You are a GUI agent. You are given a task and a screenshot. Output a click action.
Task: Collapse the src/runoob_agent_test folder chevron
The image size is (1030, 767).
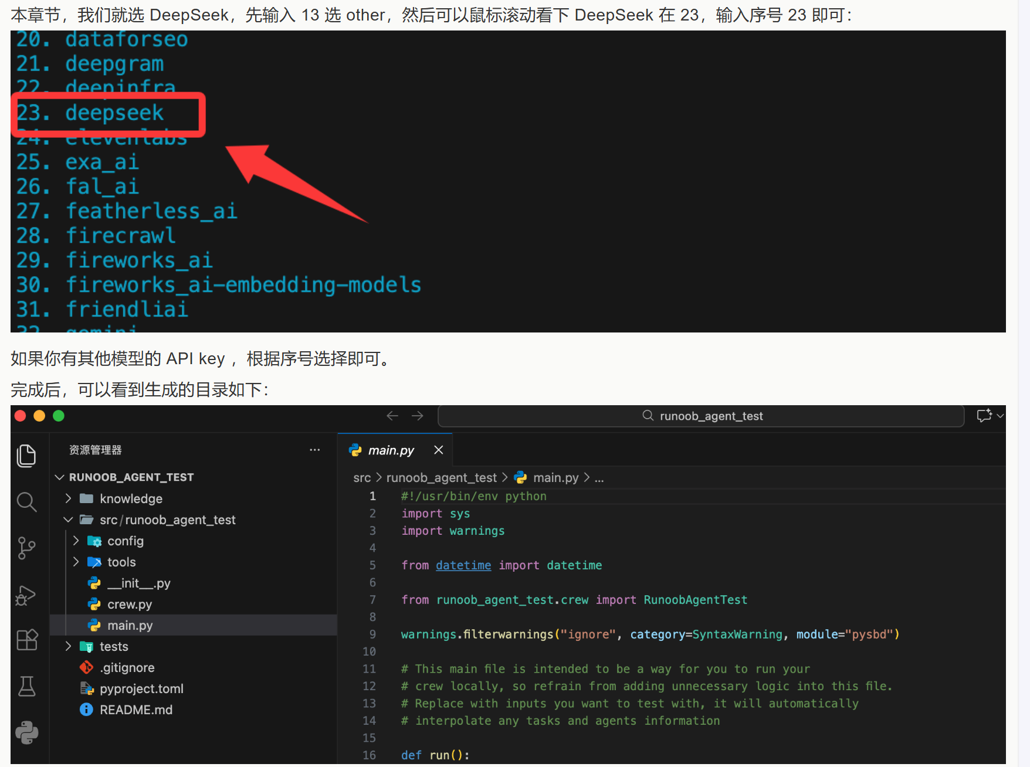pyautogui.click(x=68, y=520)
